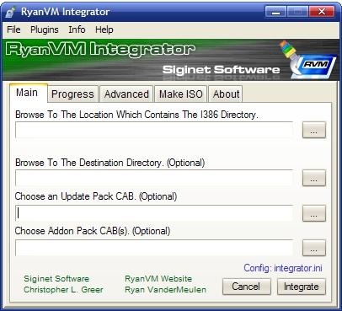Open the Info menu
Image resolution: width=342 pixels, height=311 pixels.
pos(77,29)
